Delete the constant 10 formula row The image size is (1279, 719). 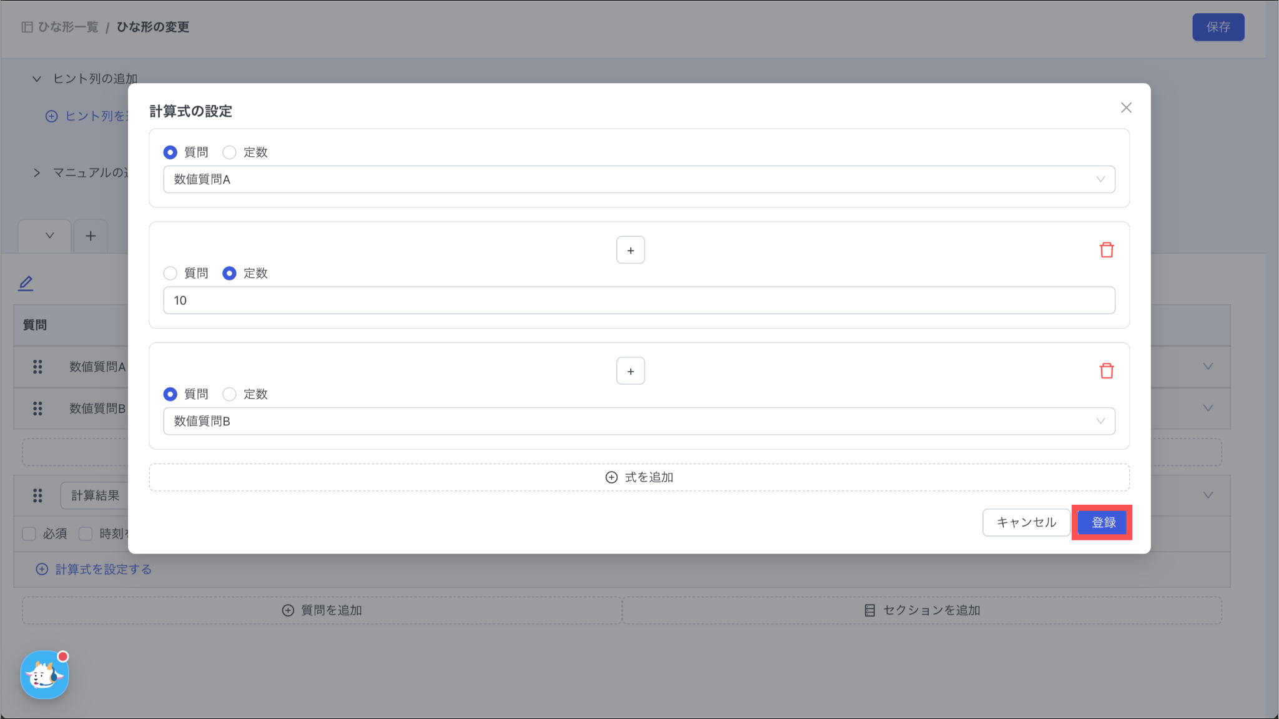pos(1106,250)
